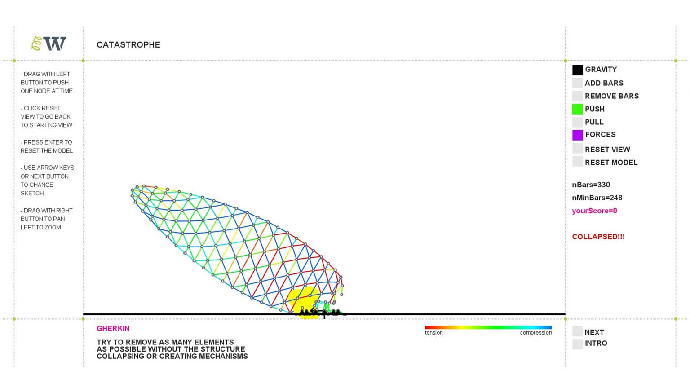Click the INTRO label
690x388 pixels.
point(596,343)
